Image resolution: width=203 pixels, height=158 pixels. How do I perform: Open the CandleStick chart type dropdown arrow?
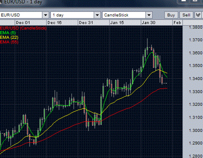point(149,15)
